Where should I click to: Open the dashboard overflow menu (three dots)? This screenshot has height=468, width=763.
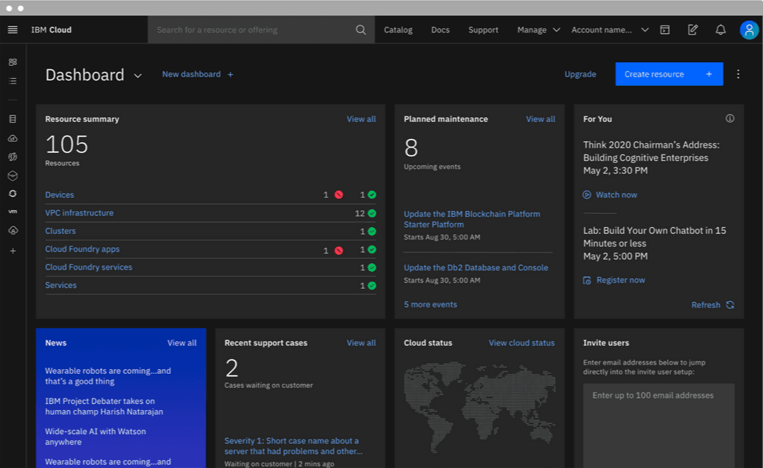[738, 74]
